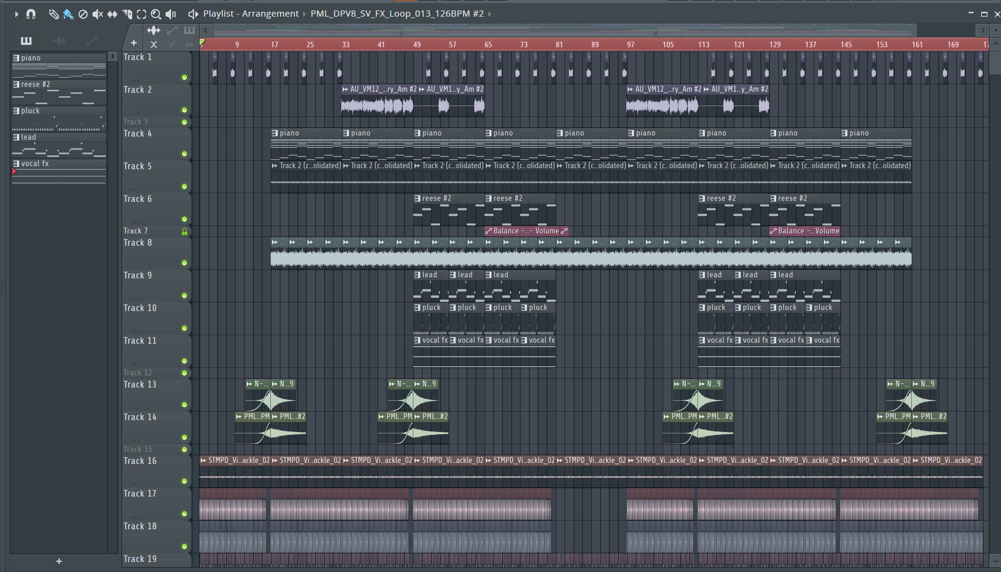Open first Balance Volume automation clip menu
Viewport: 1001px width, 572px height.
(x=488, y=231)
